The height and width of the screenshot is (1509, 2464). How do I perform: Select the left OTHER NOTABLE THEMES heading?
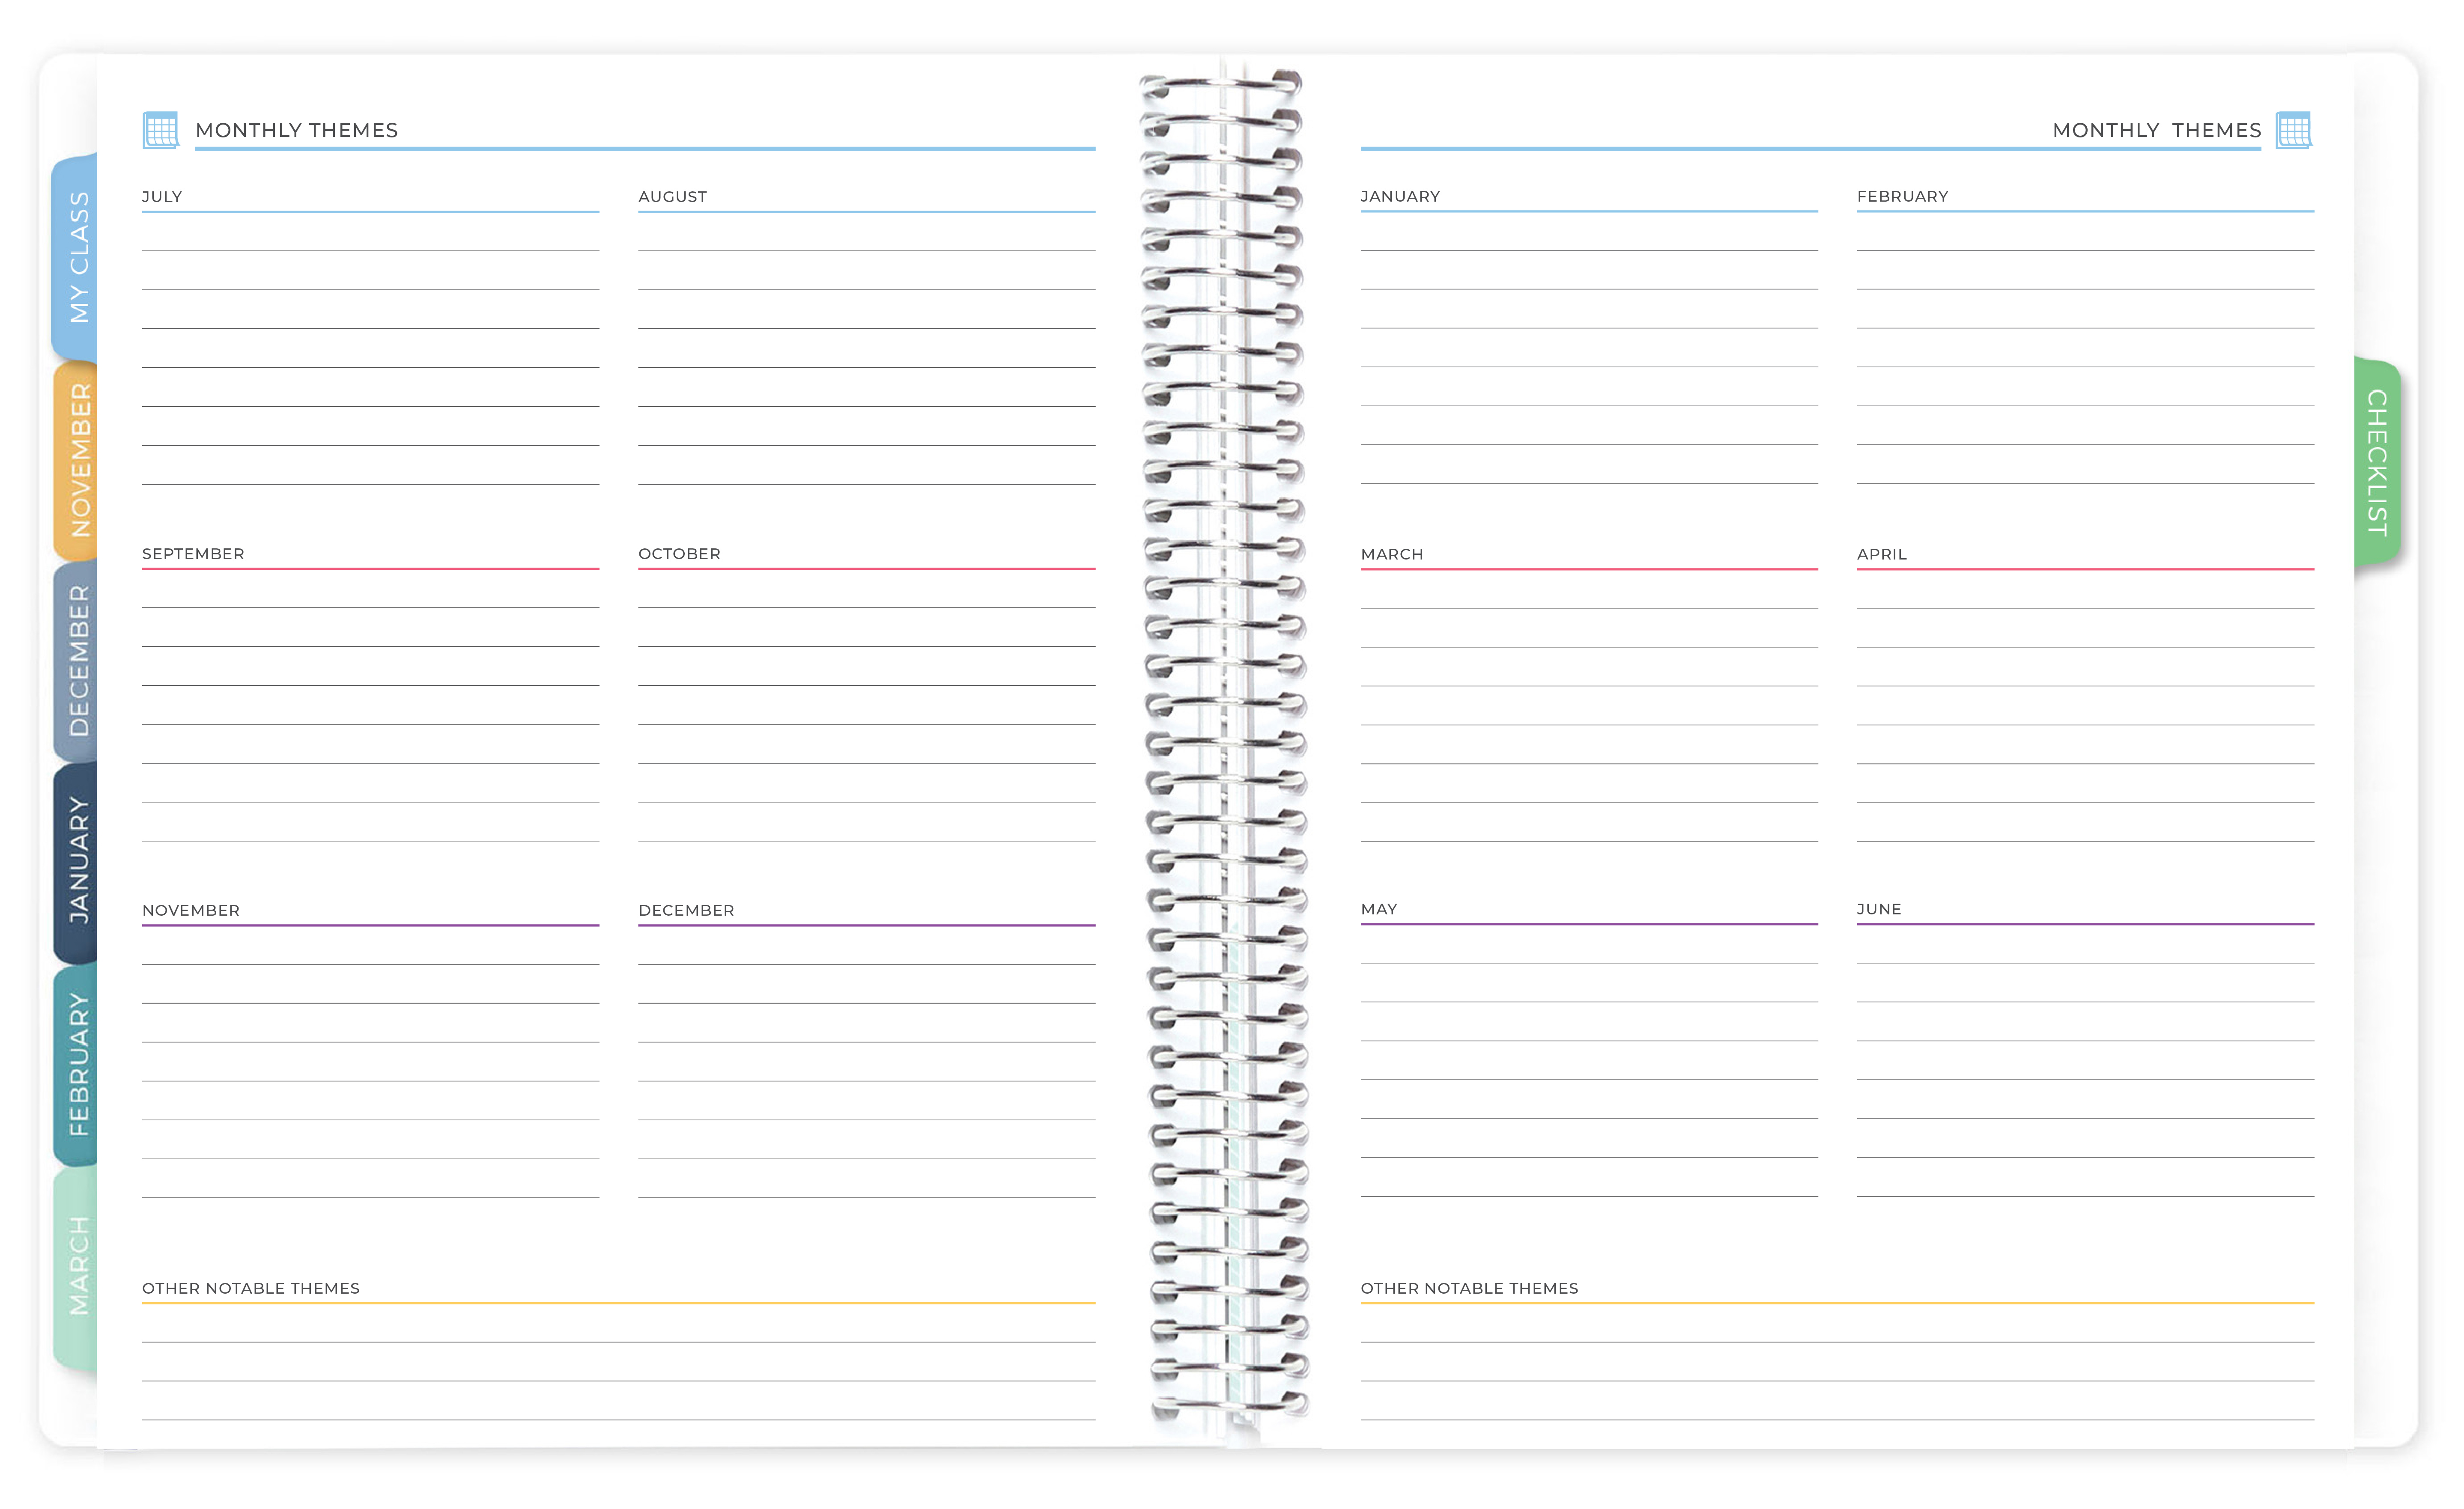pos(251,1288)
